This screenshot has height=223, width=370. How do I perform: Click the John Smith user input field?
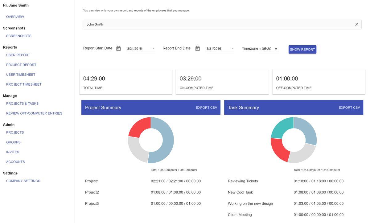[216, 24]
